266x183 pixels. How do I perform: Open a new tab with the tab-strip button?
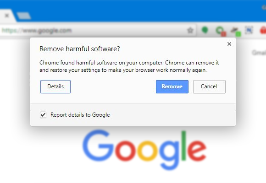pyautogui.click(x=23, y=16)
